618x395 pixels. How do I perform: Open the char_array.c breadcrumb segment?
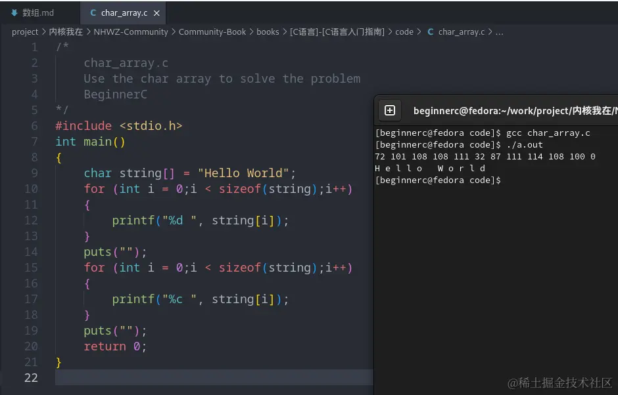[461, 32]
